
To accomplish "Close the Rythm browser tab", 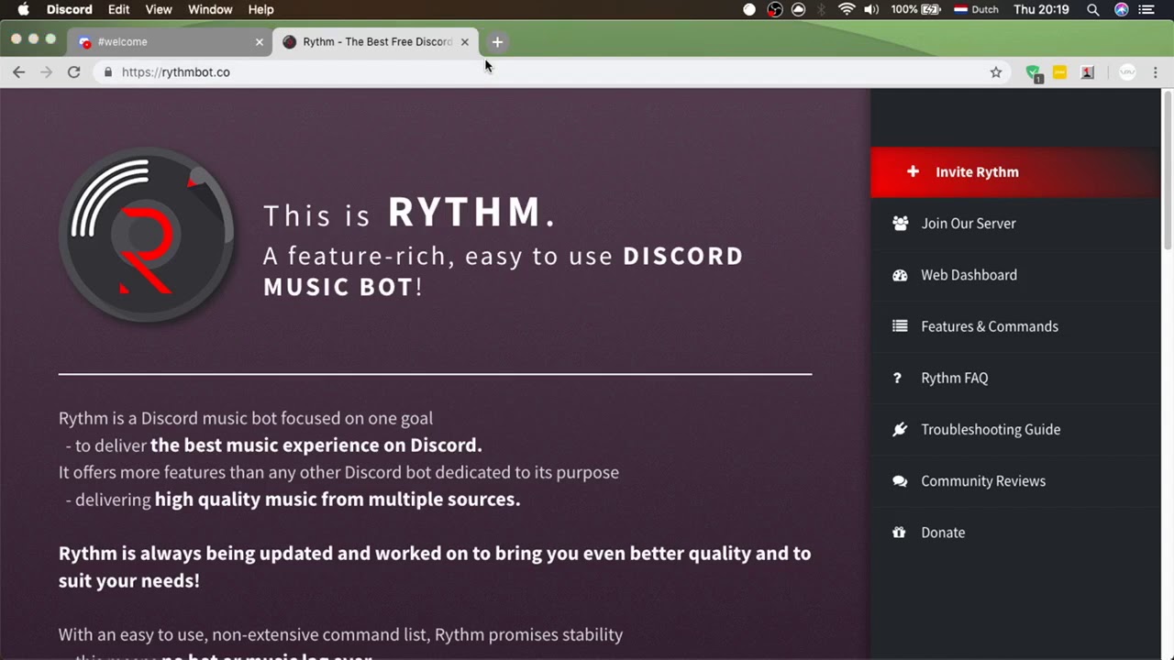I will 465,41.
